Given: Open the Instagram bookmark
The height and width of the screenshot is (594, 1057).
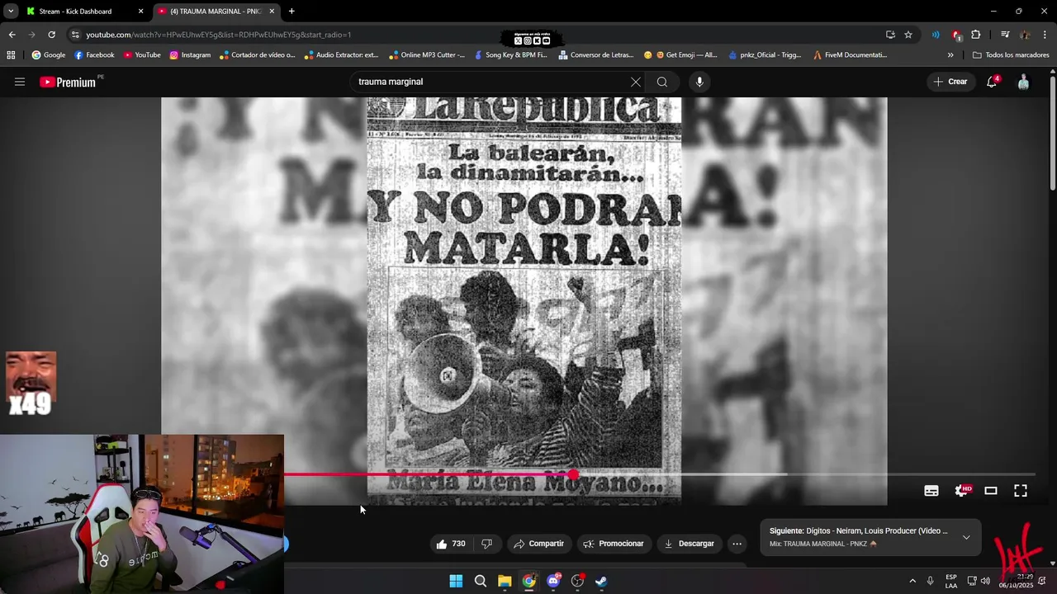Looking at the screenshot, I should tap(190, 55).
